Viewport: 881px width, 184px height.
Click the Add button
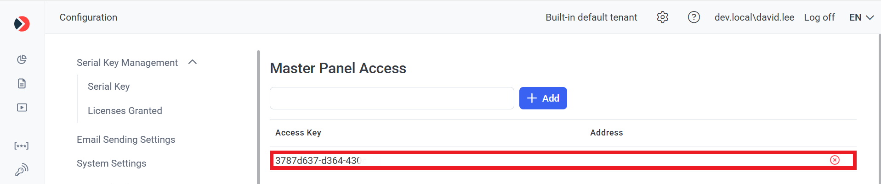(543, 98)
